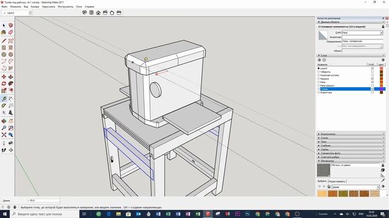The image size is (389, 218).
Task: Collapse the Слои panel header
Action: point(351,55)
